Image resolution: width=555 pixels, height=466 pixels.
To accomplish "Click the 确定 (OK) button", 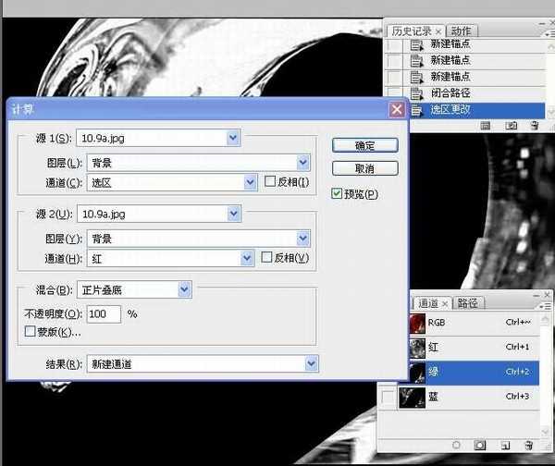I will coord(364,145).
